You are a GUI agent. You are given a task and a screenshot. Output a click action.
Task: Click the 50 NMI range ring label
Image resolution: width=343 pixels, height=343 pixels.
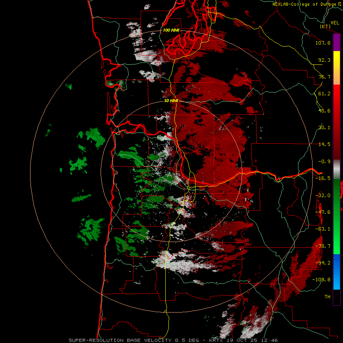coord(171,101)
